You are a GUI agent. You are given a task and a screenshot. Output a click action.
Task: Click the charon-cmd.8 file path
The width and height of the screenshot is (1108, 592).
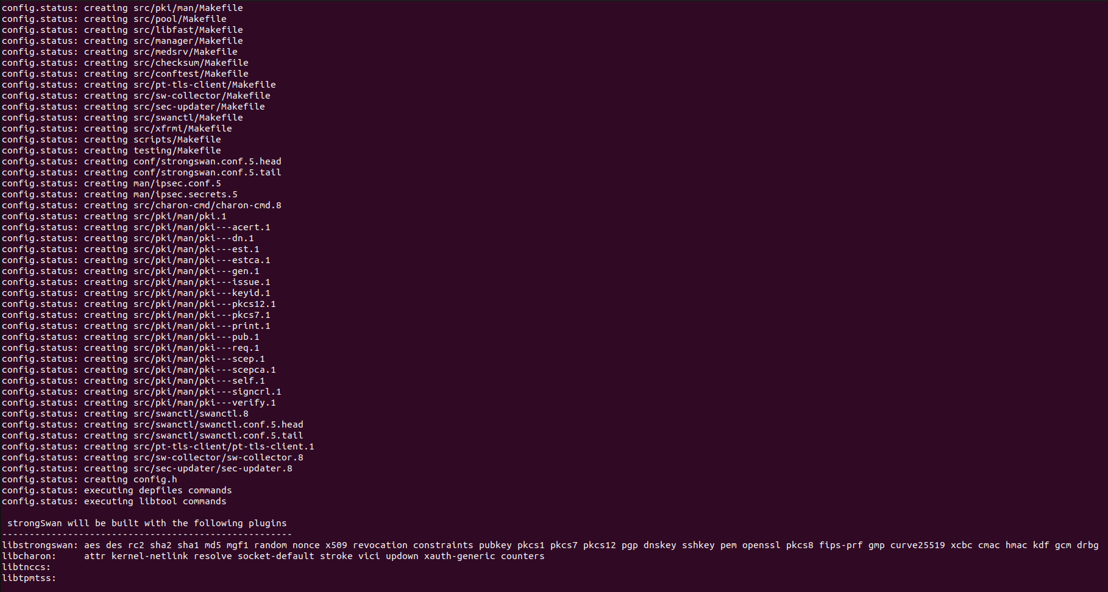pos(207,205)
